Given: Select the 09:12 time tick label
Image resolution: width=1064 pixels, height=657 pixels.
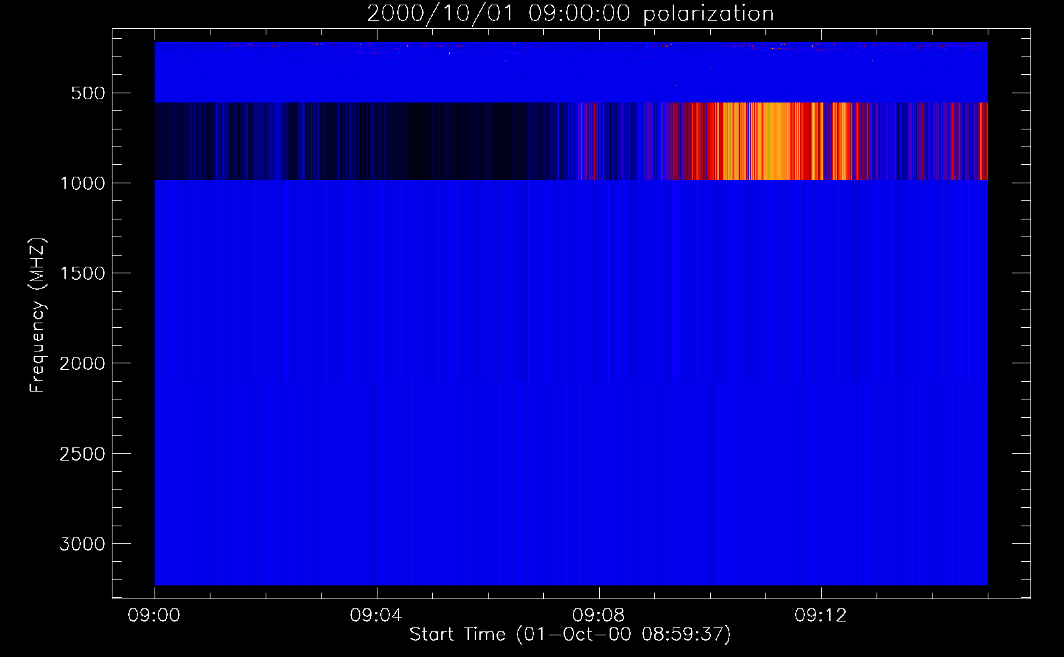Looking at the screenshot, I should tap(821, 616).
